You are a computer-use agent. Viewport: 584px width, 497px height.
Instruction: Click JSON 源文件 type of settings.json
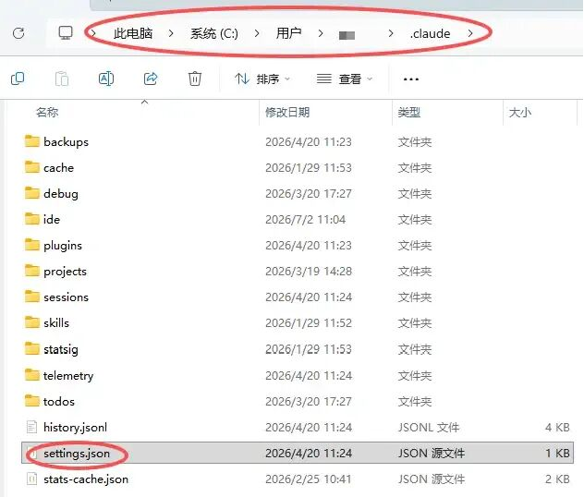pyautogui.click(x=432, y=453)
